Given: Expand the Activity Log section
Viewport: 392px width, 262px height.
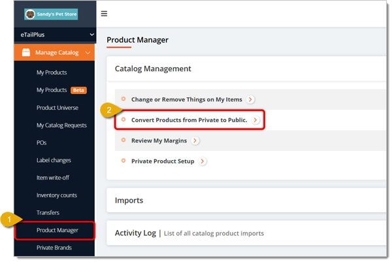Looking at the screenshot, I should click(246, 233).
